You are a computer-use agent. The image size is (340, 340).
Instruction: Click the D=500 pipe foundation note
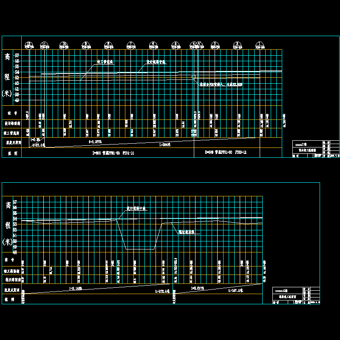pos(226,152)
